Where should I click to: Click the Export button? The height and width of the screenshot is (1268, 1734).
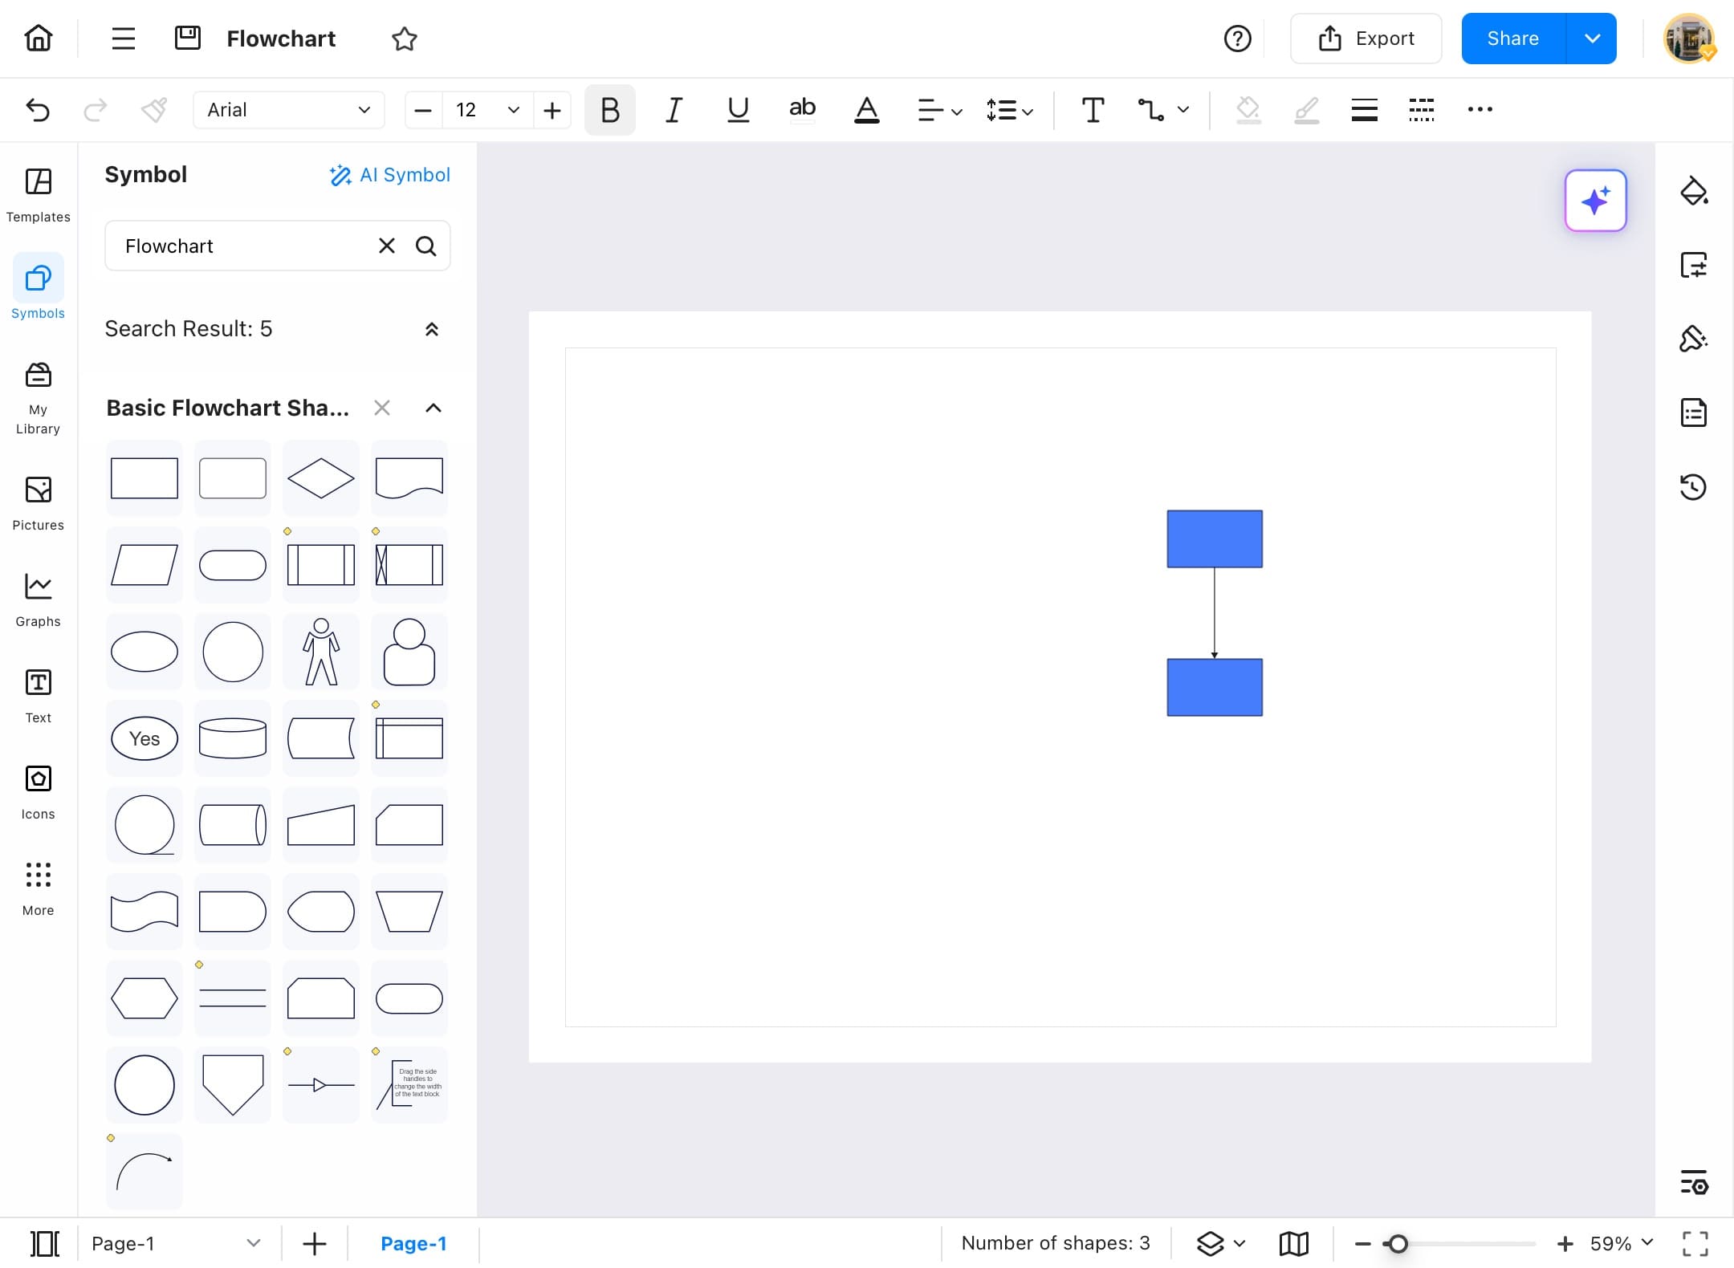pyautogui.click(x=1366, y=39)
